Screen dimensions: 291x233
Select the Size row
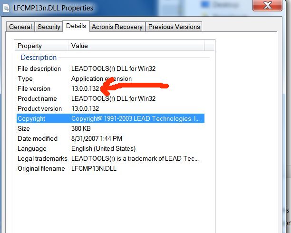[x=111, y=128]
